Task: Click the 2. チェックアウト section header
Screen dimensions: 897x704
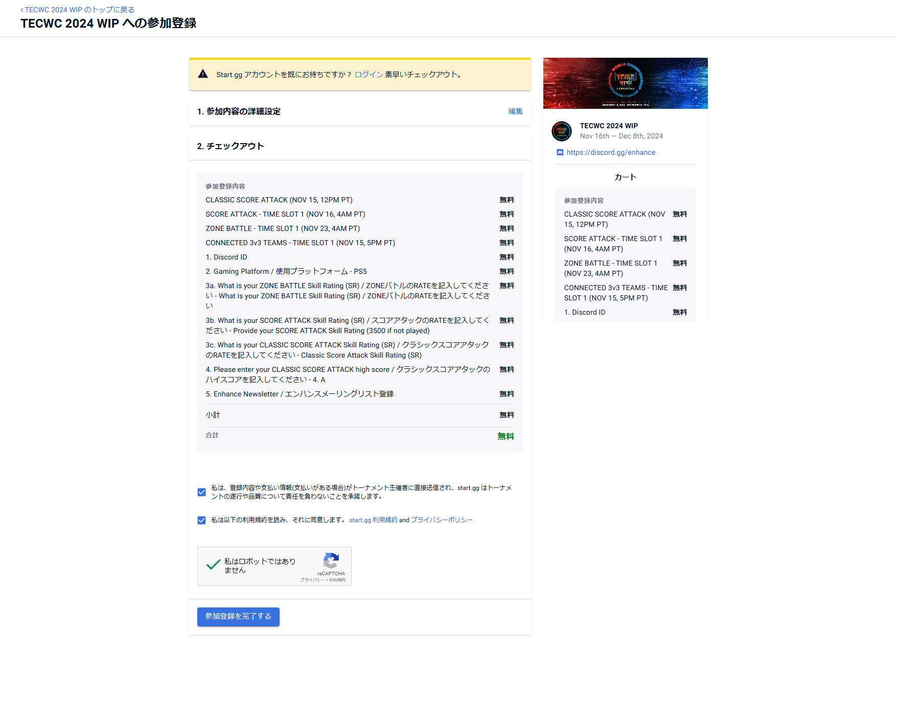Action: click(231, 146)
